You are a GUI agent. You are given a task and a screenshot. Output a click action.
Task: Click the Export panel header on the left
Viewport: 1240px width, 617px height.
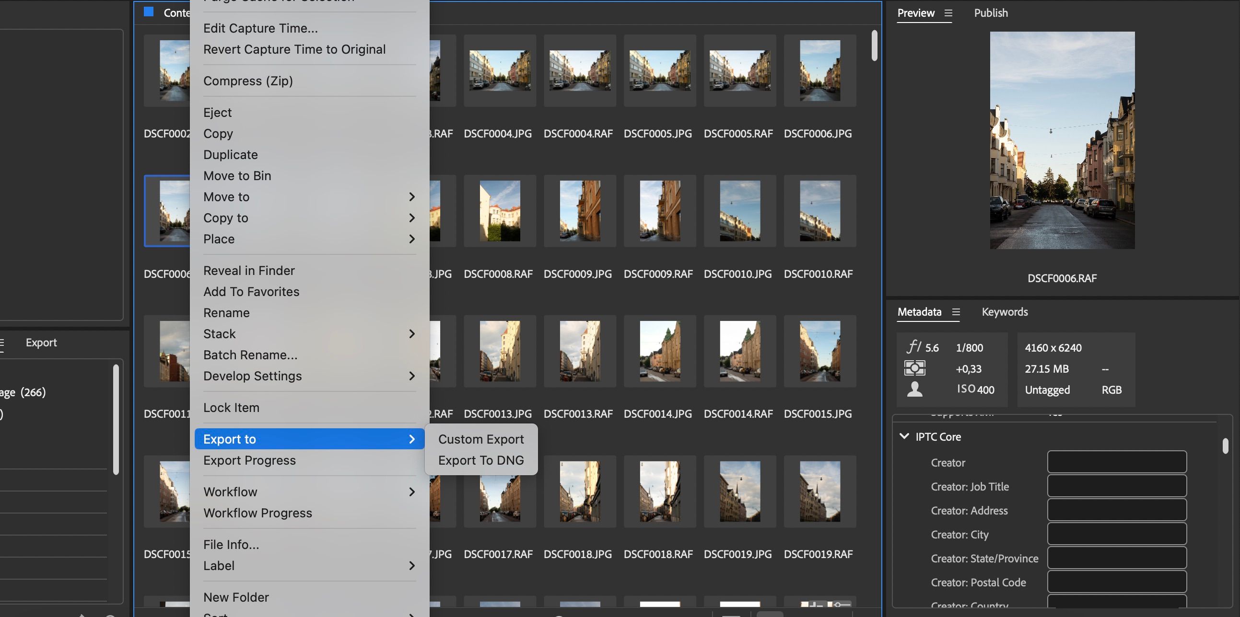point(41,343)
